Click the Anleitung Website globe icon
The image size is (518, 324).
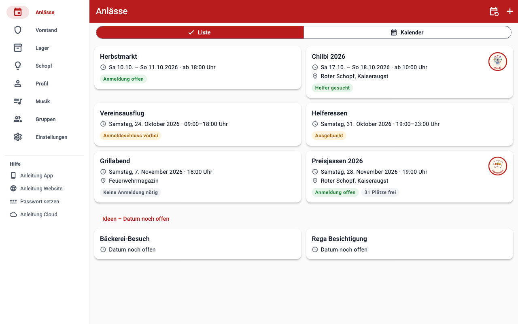13,188
